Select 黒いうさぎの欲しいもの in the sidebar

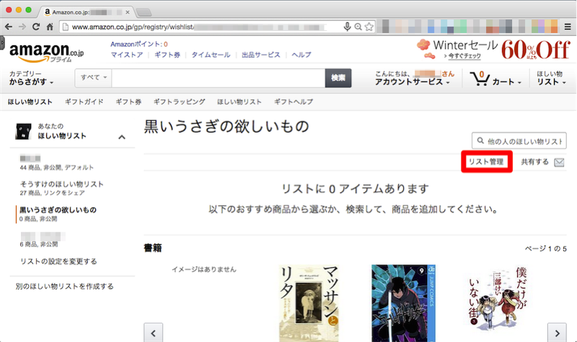(58, 210)
